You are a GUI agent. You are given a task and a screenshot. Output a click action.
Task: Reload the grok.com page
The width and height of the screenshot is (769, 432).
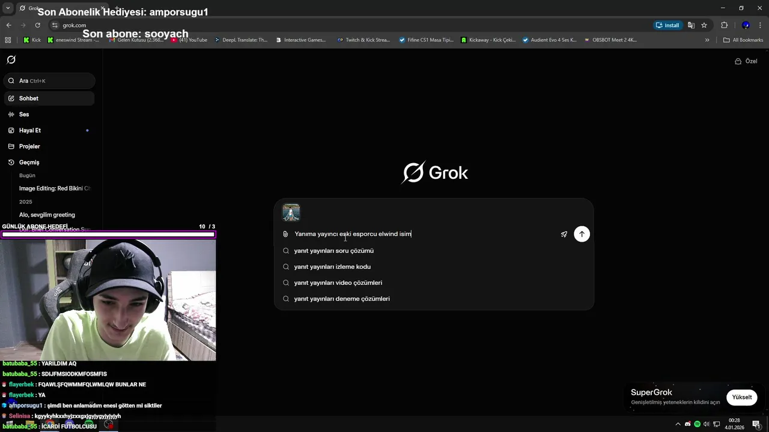click(x=37, y=25)
